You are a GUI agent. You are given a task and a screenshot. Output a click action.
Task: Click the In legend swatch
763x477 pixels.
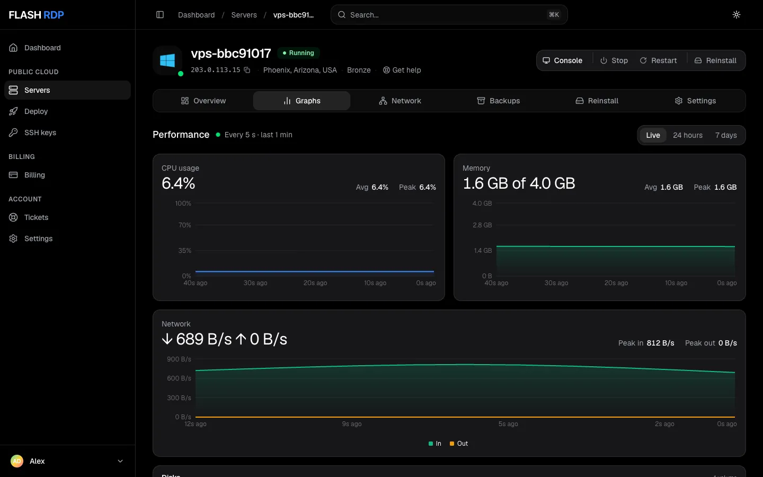pos(431,444)
